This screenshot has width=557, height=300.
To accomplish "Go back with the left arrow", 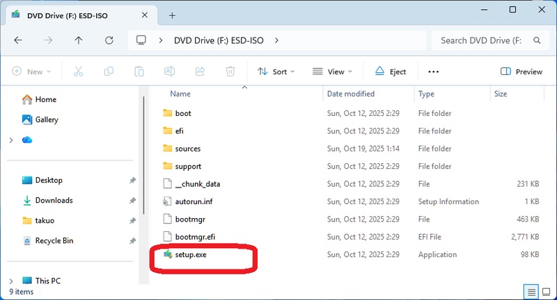I will point(18,40).
